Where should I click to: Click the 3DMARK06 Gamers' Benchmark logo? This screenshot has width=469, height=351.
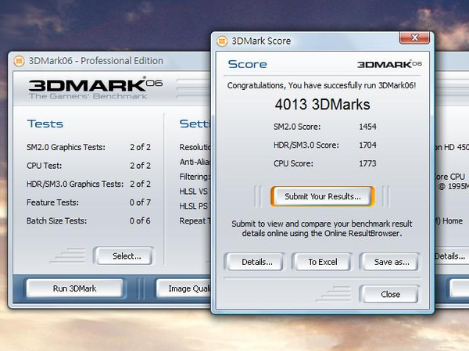(x=95, y=88)
